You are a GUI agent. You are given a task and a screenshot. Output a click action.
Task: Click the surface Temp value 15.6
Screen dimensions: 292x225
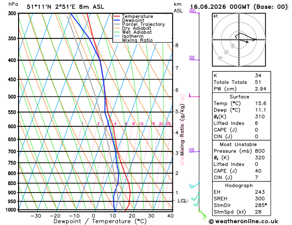click(261, 103)
